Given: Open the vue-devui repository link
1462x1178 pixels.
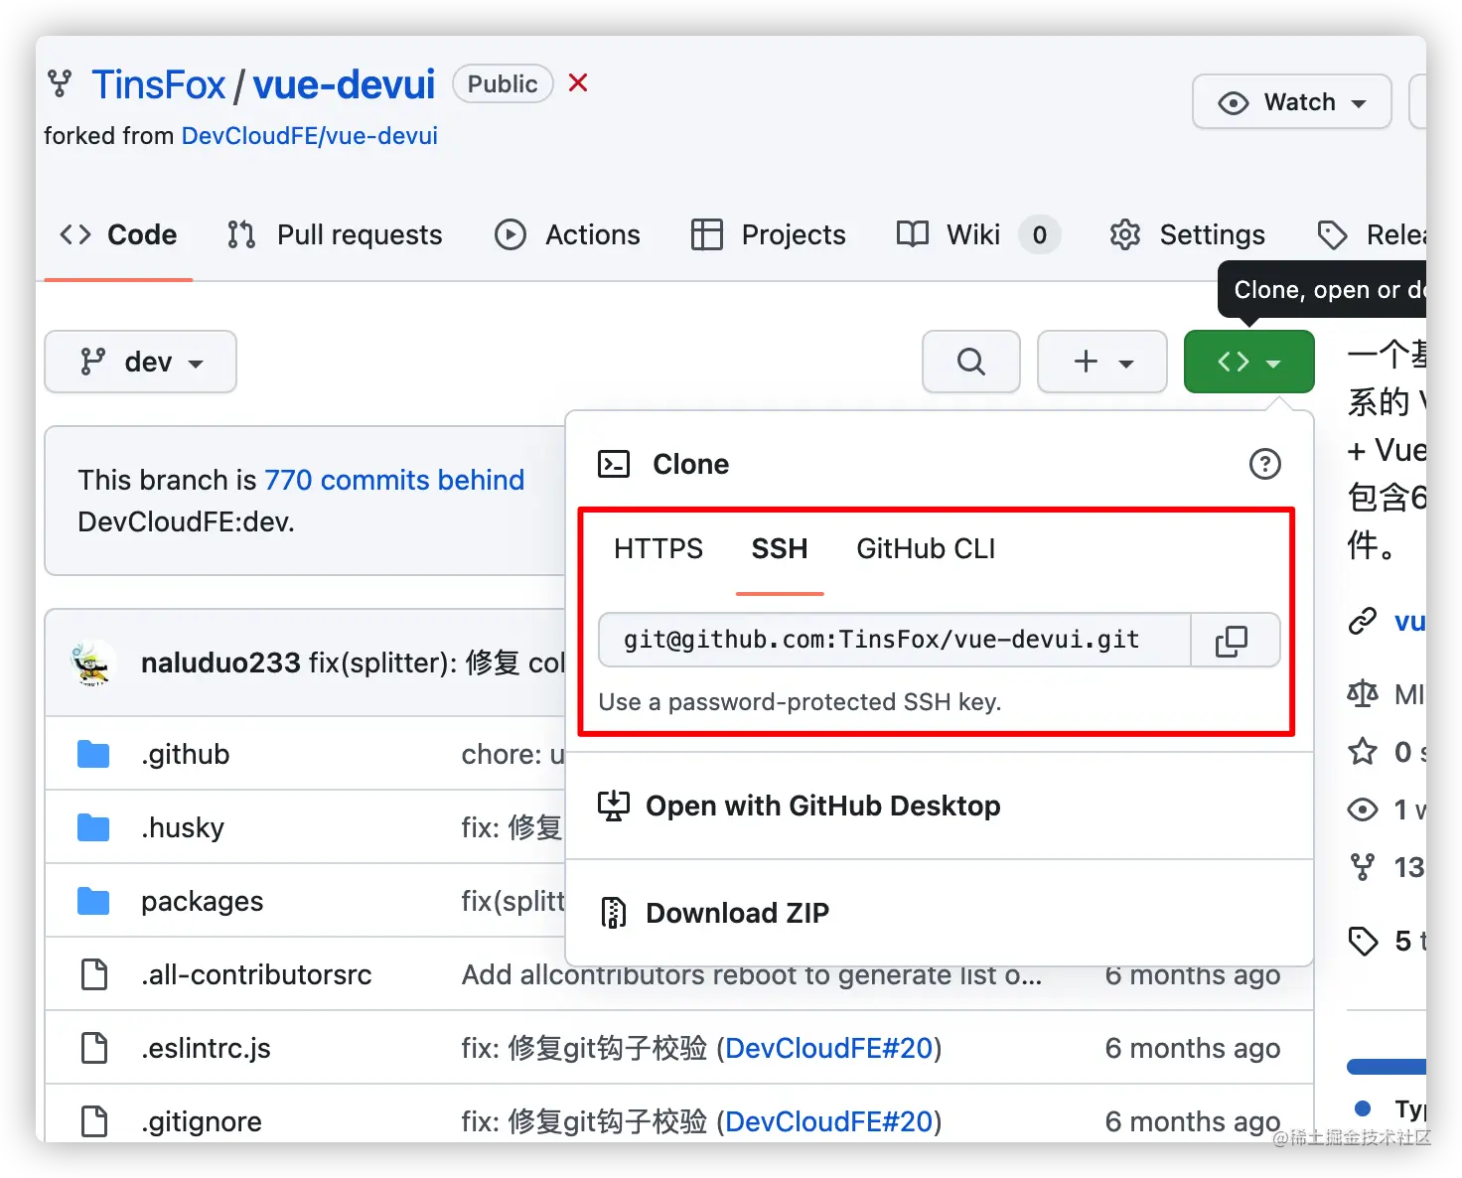Looking at the screenshot, I should click(x=344, y=85).
